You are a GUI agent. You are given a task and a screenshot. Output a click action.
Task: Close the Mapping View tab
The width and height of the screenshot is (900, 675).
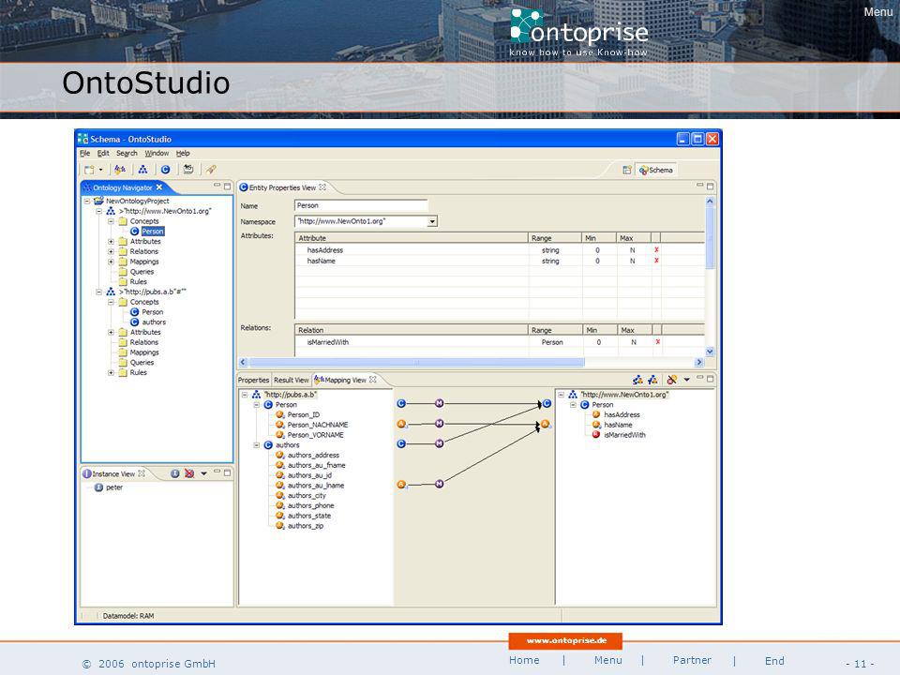[373, 380]
